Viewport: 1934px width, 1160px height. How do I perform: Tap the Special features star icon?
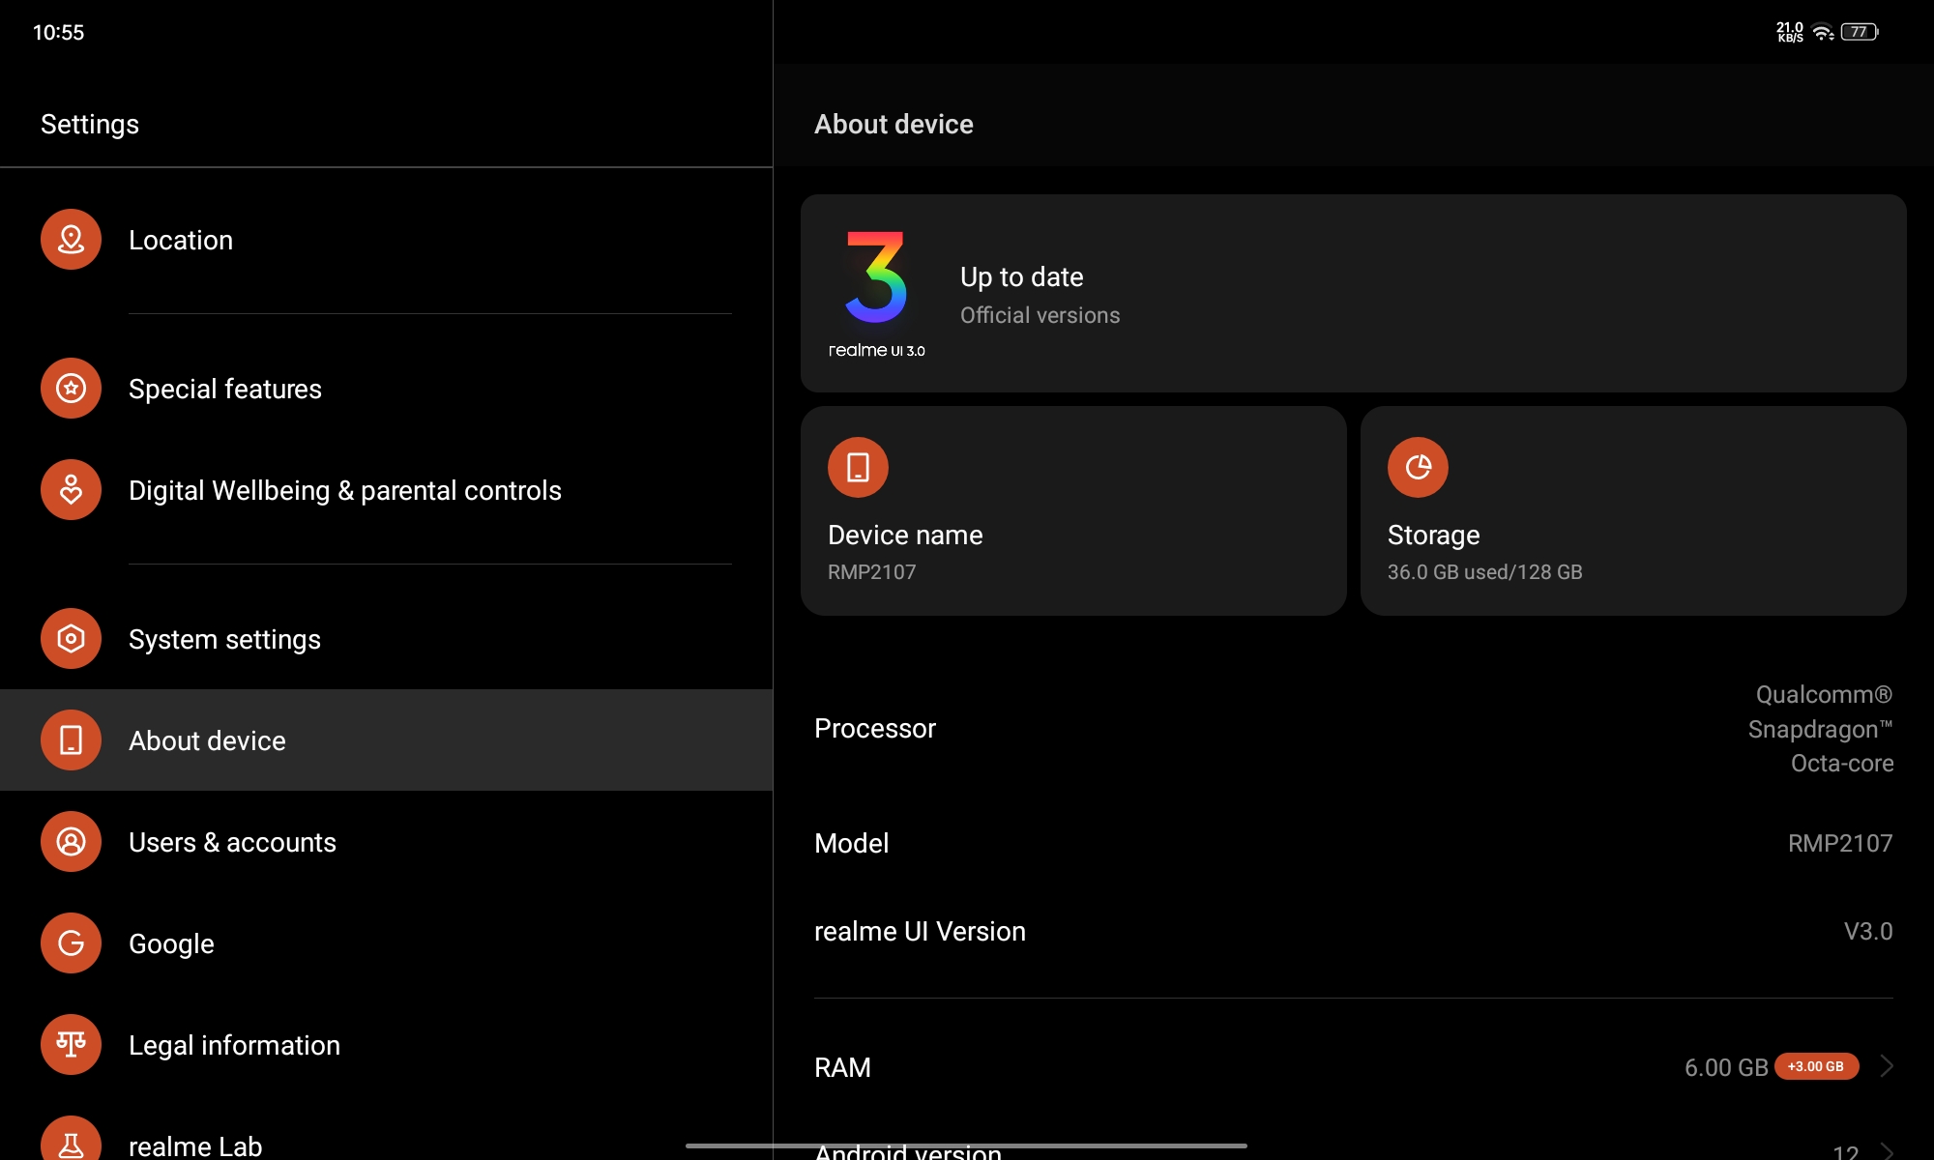[71, 389]
